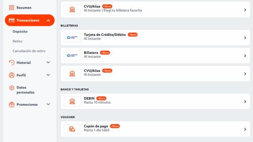The width and height of the screenshot is (253, 142).
Task: Open Promociones in the sidebar
Action: (27, 105)
